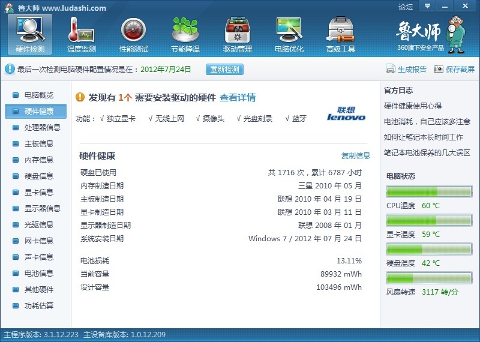Viewport: 480px width, 342px height.
Task: Click the 重新检测 re-detect button
Action: click(225, 69)
